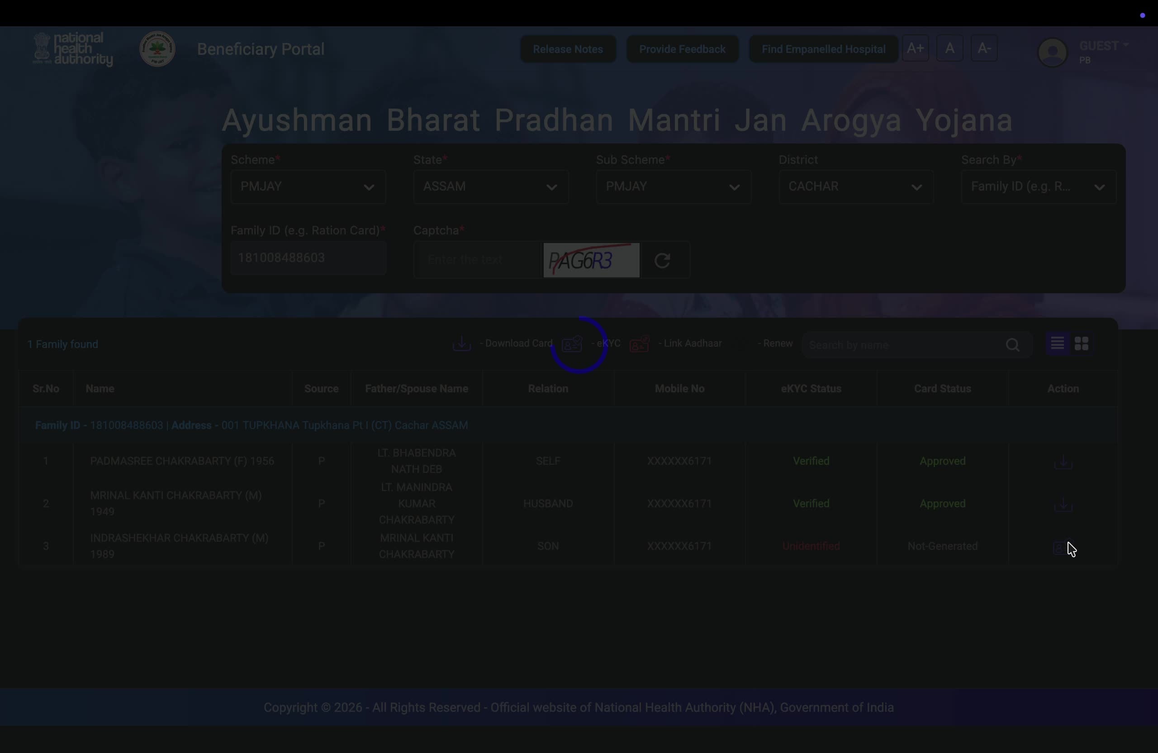
Task: Click the eKYC legend icon
Action: 572,343
